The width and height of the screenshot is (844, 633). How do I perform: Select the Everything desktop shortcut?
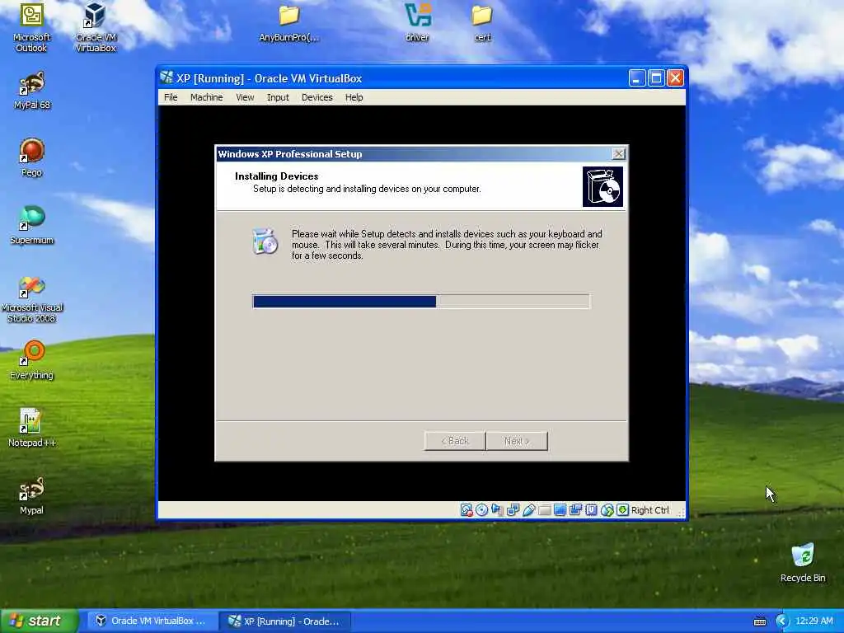(32, 360)
